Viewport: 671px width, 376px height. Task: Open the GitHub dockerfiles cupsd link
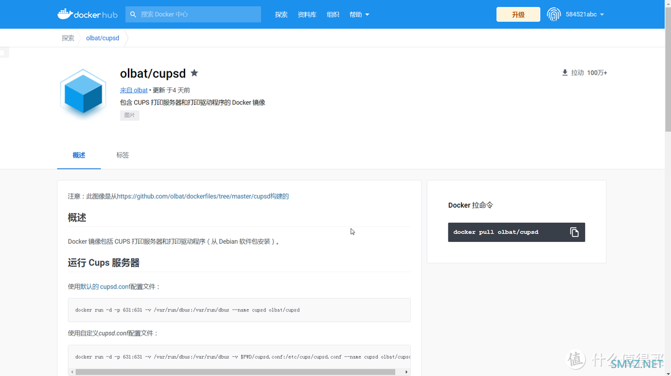203,196
